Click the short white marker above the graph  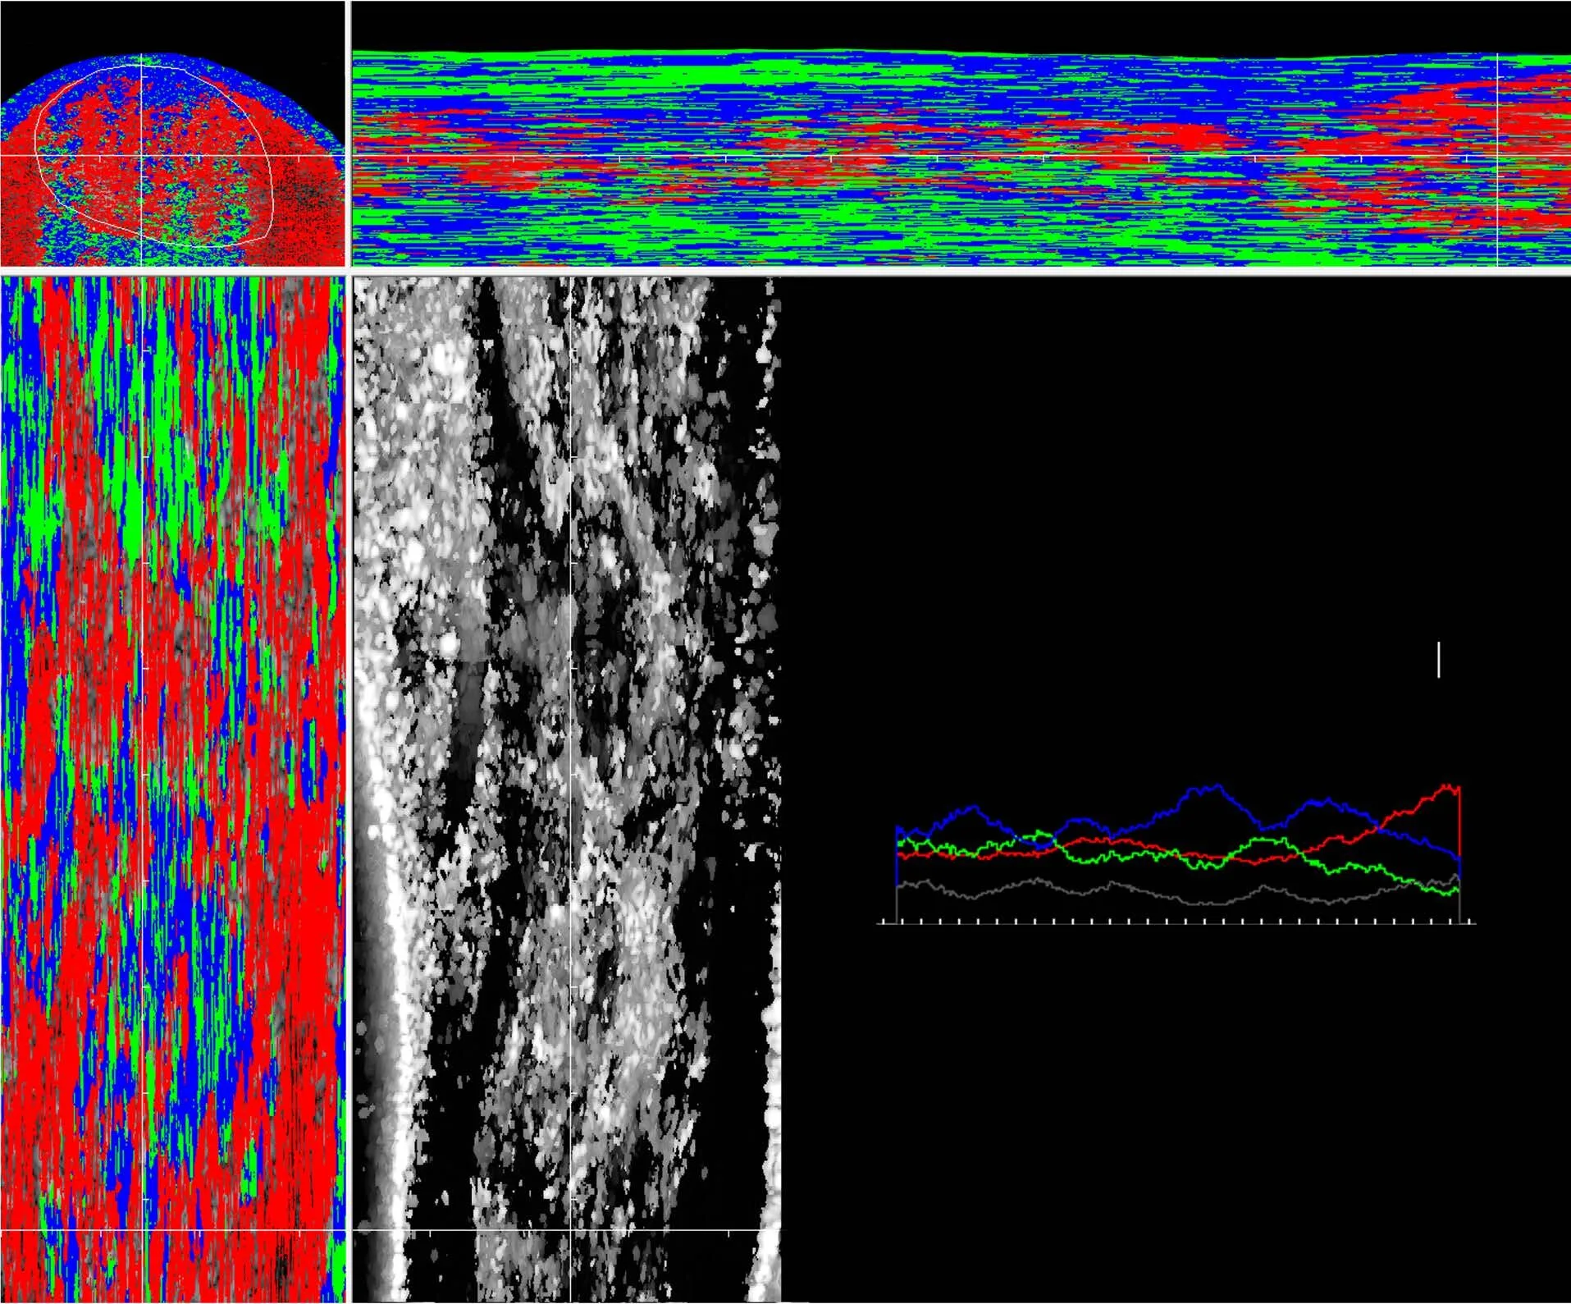[x=1438, y=660]
